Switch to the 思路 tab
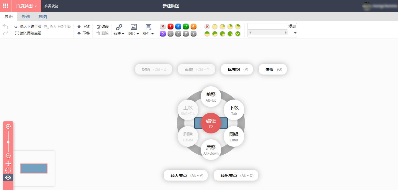 9,16
